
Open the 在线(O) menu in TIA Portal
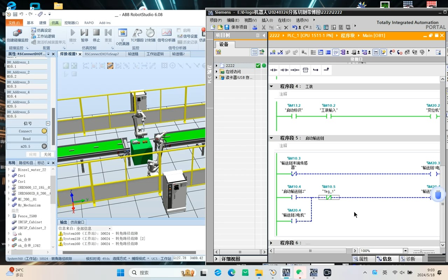tap(284, 20)
